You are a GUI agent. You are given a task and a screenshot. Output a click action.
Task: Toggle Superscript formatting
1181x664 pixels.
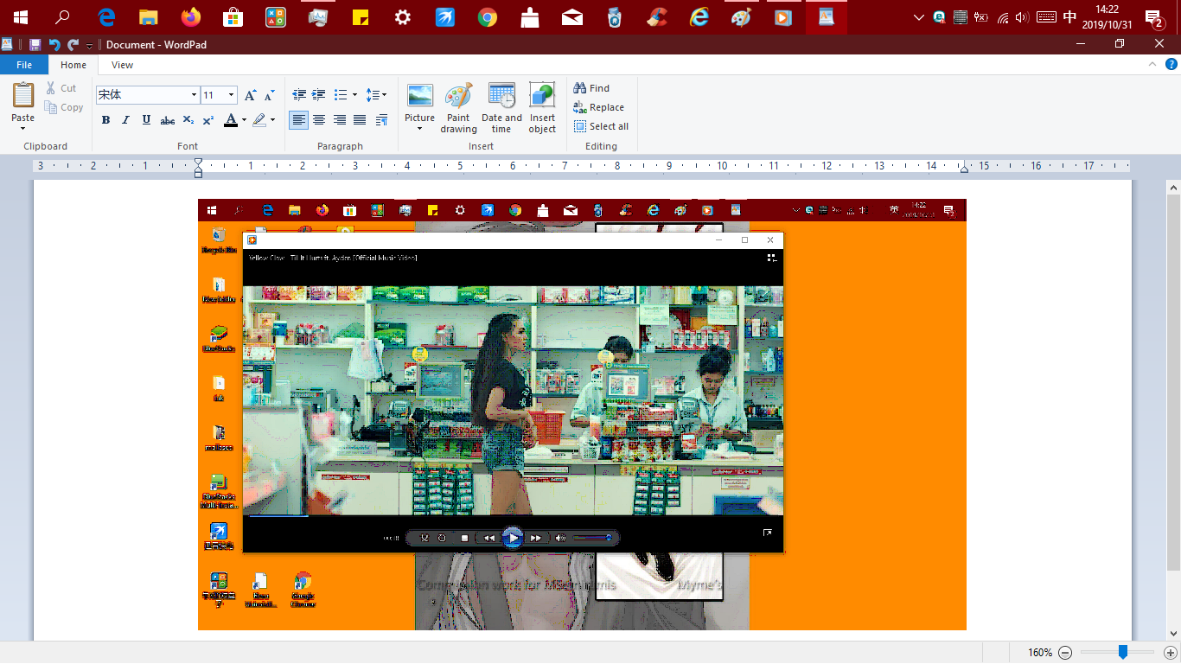point(208,120)
